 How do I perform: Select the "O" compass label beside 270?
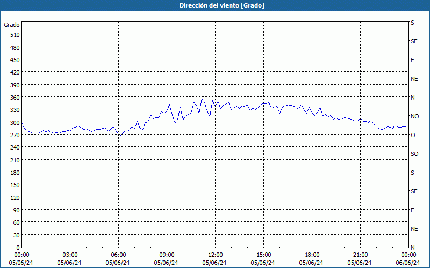coord(413,135)
